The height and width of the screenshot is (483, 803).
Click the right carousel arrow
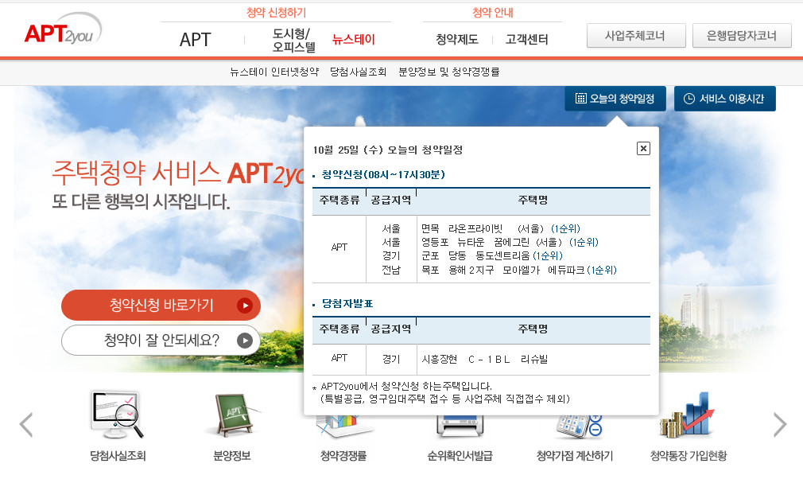[780, 425]
